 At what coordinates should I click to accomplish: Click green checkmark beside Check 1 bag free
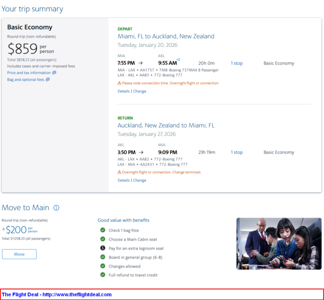pos(103,230)
